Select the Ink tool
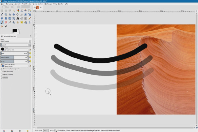Image resolution: width=198 pixels, height=132 pixels. coord(14,22)
